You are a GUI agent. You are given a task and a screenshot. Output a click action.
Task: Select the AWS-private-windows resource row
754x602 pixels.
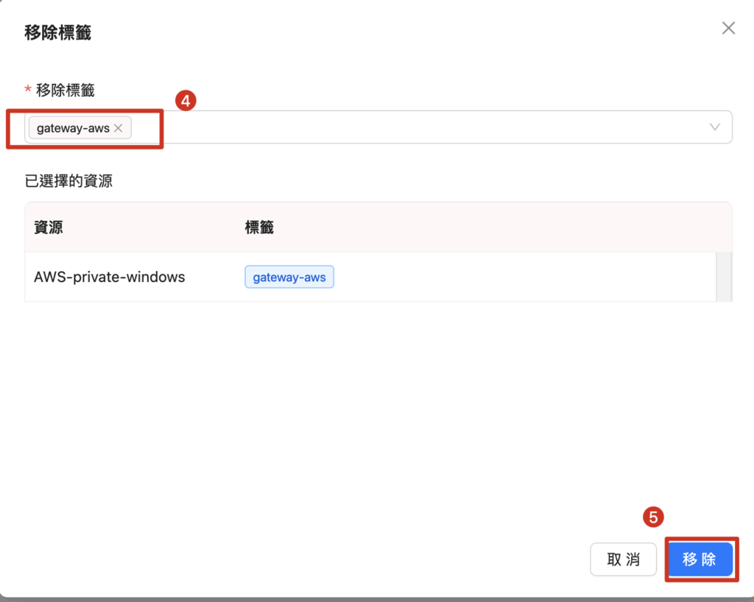coord(110,277)
